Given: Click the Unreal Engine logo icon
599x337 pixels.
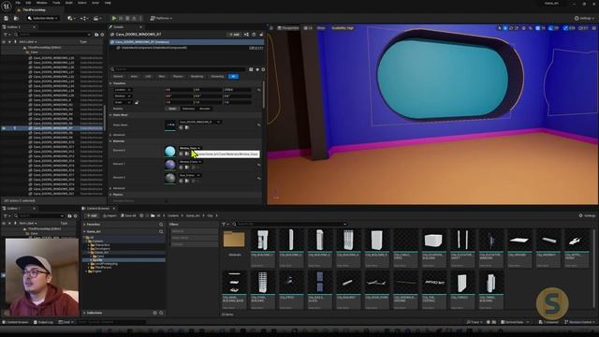Looking at the screenshot, I should (7, 6).
